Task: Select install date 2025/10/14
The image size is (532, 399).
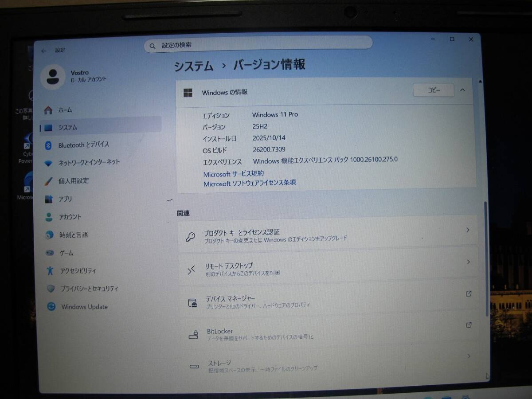Action: pyautogui.click(x=269, y=138)
